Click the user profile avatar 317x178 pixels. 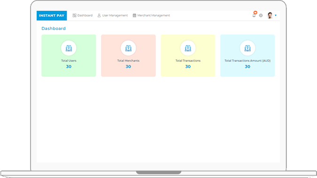270,15
